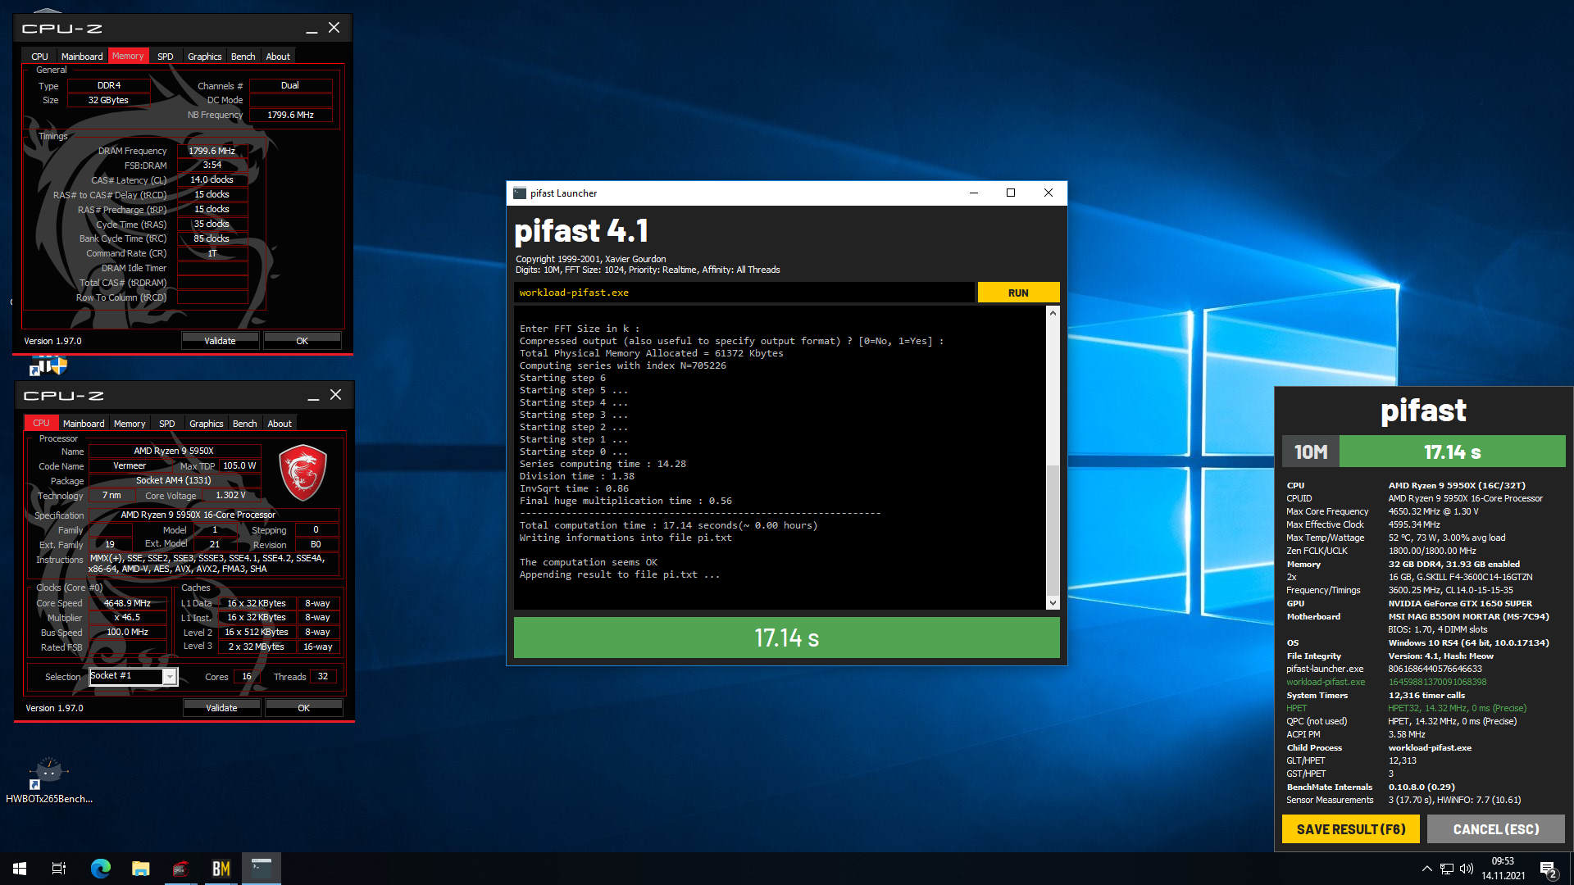This screenshot has height=885, width=1574.
Task: Open BenchMate BM taskbar icon
Action: (x=221, y=869)
